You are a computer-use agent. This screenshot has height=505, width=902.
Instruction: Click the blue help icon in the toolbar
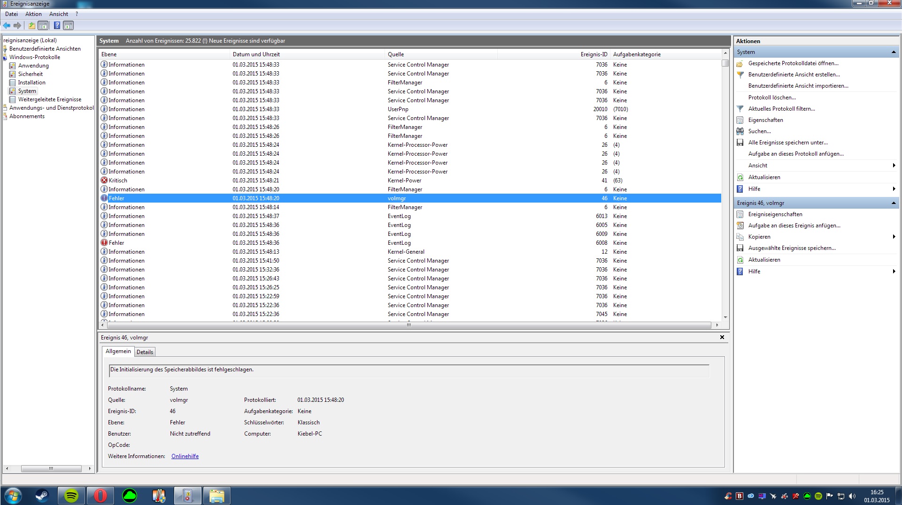tap(57, 26)
